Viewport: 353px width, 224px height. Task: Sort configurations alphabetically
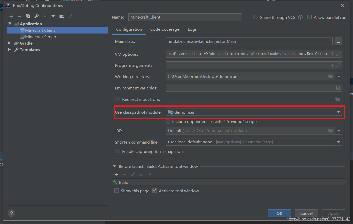click(70, 16)
